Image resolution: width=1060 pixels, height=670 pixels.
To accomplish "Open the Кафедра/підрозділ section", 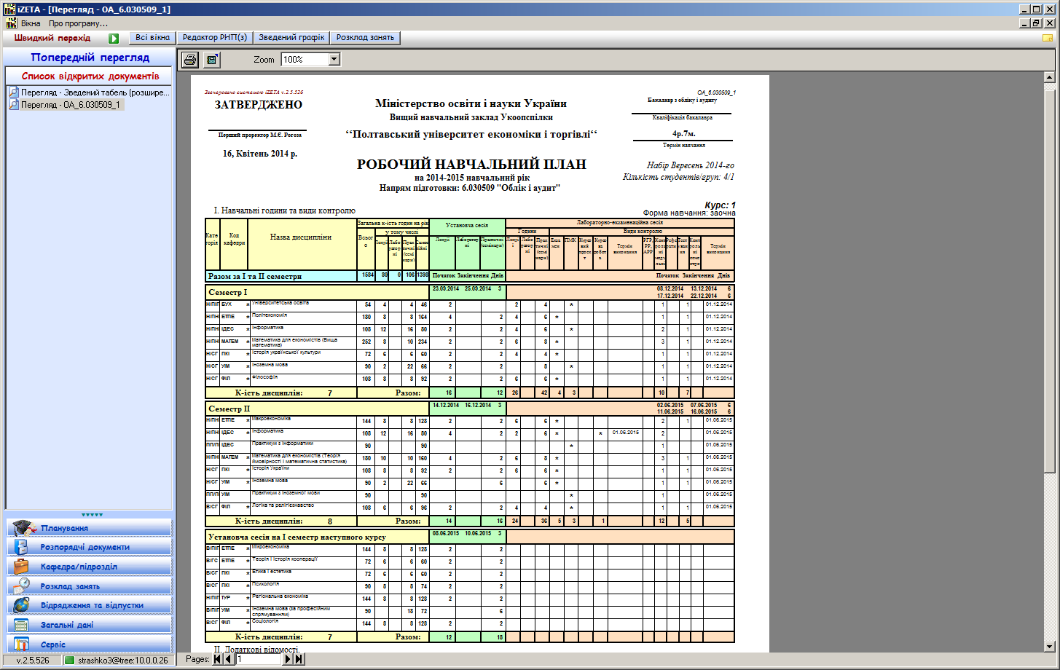I will (90, 567).
